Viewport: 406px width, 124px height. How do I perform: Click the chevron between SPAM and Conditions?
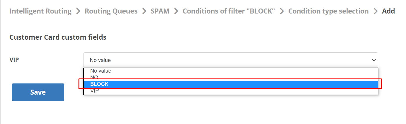[176, 11]
